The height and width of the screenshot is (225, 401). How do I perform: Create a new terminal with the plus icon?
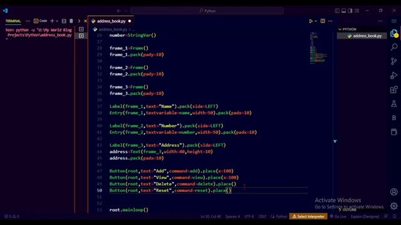52,21
